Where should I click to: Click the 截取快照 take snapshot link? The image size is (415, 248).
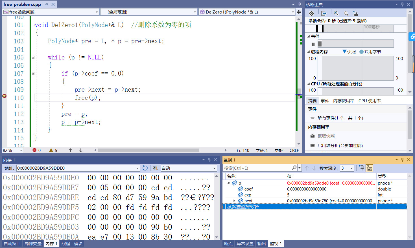(x=326, y=136)
